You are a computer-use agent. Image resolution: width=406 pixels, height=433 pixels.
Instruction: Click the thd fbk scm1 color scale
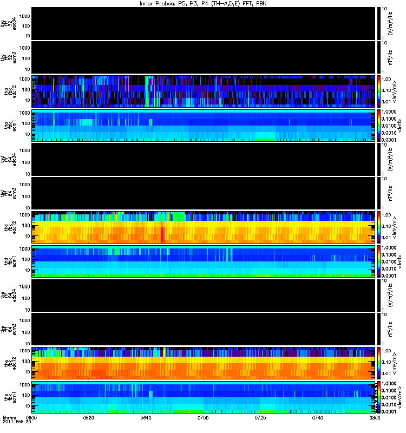(x=379, y=261)
